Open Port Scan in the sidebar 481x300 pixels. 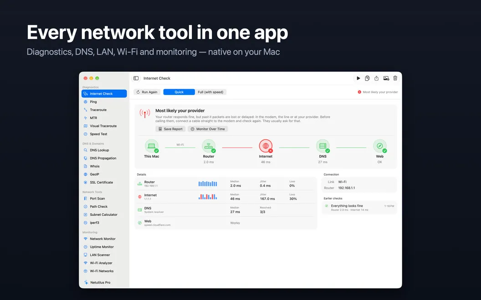point(104,199)
